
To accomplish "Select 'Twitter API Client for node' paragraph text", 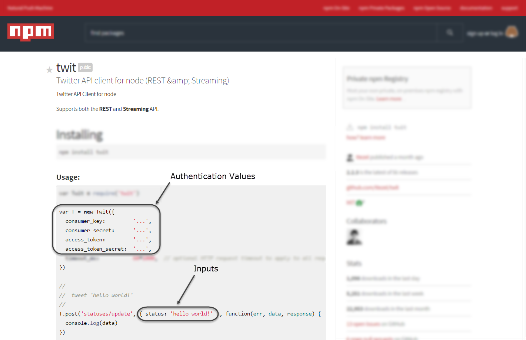I will [x=86, y=94].
